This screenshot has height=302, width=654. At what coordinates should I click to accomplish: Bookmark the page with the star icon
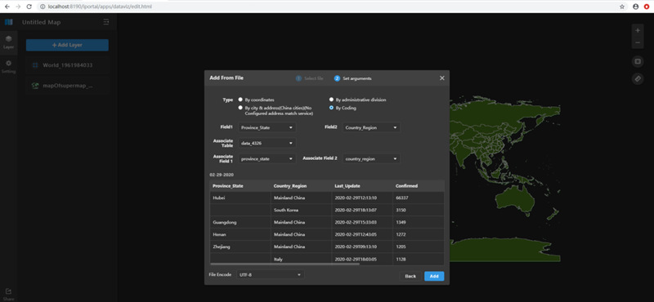click(x=622, y=7)
